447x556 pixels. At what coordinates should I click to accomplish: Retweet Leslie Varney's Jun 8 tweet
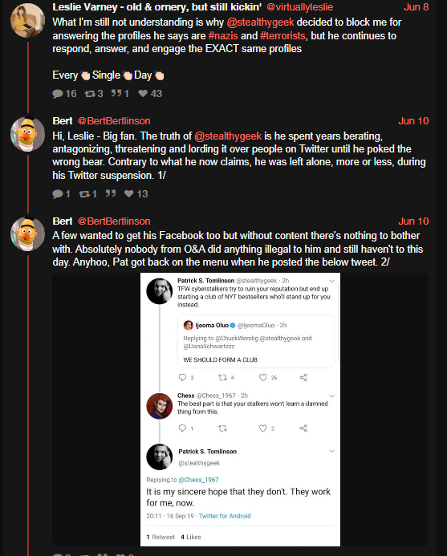click(90, 94)
